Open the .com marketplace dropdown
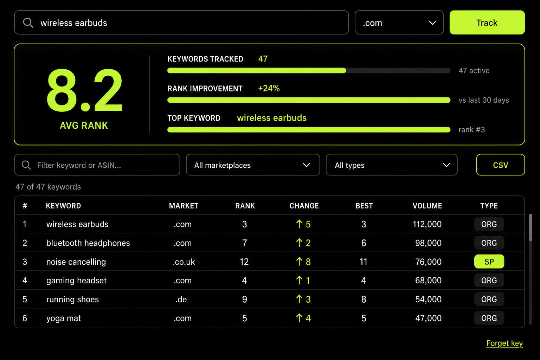This screenshot has height=360, width=540. (x=399, y=22)
